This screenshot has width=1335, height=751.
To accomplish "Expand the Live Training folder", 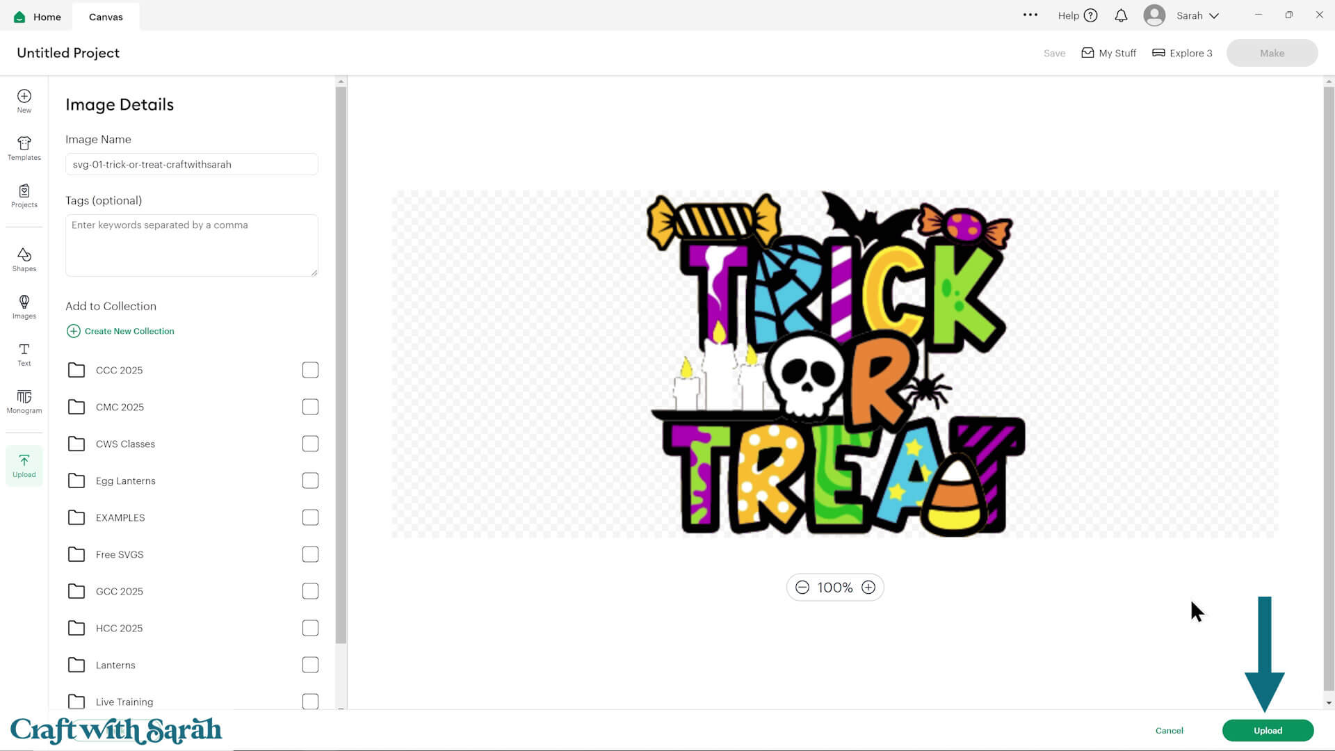I will [x=76, y=702].
